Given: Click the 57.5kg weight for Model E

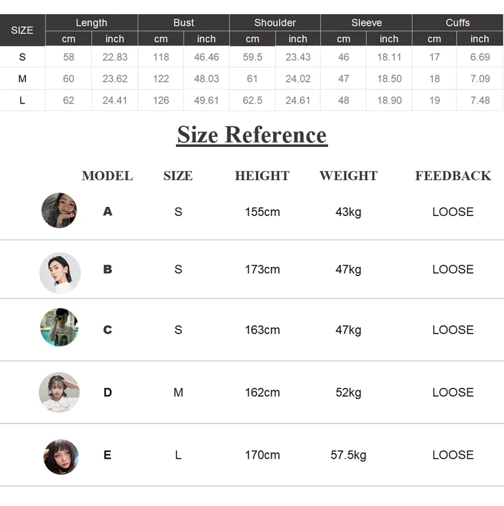Looking at the screenshot, I should 348,455.
